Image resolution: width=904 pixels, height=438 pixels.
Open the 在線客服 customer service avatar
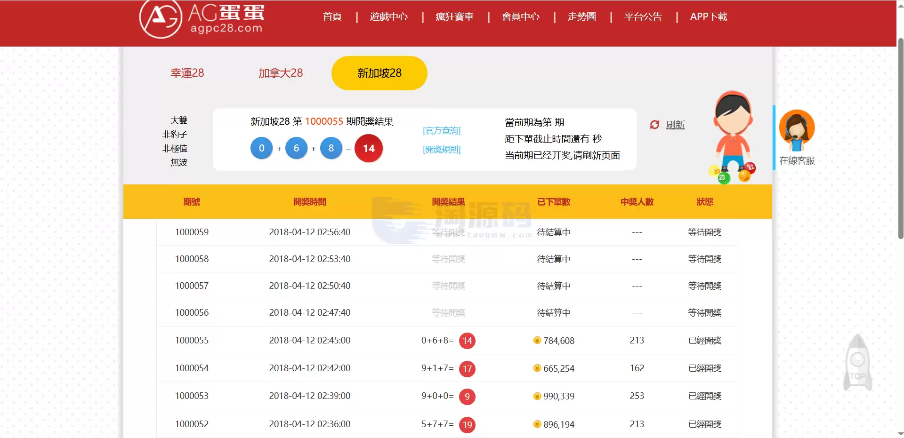tap(797, 130)
